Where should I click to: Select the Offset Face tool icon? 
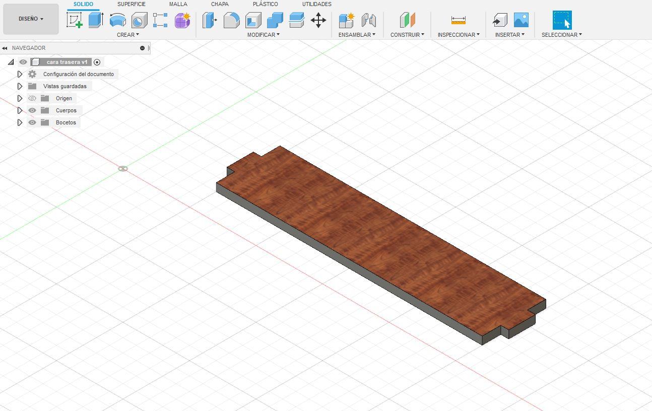pyautogui.click(x=296, y=20)
